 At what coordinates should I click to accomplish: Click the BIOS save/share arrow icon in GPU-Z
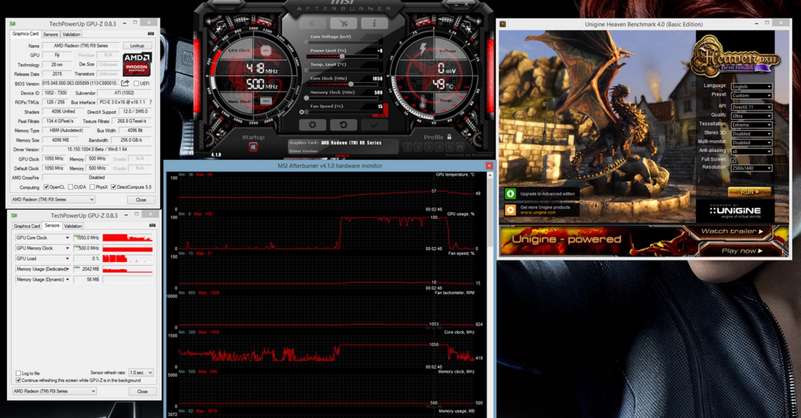coord(125,83)
